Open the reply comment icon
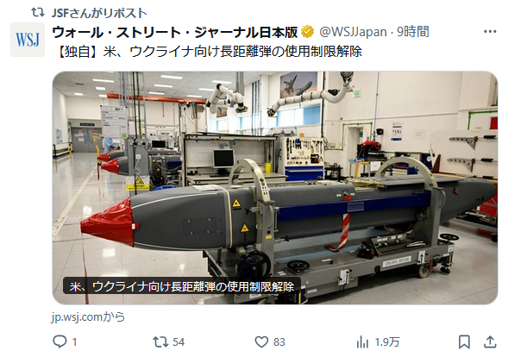This screenshot has width=508, height=357. [x=60, y=341]
